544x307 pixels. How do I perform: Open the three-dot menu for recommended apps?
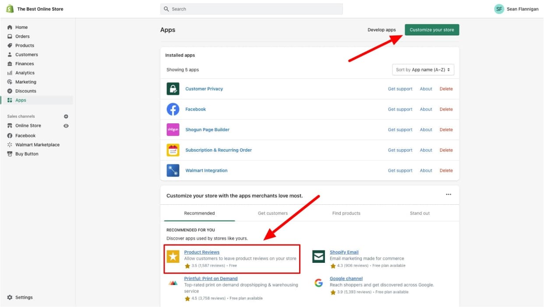coord(448,195)
